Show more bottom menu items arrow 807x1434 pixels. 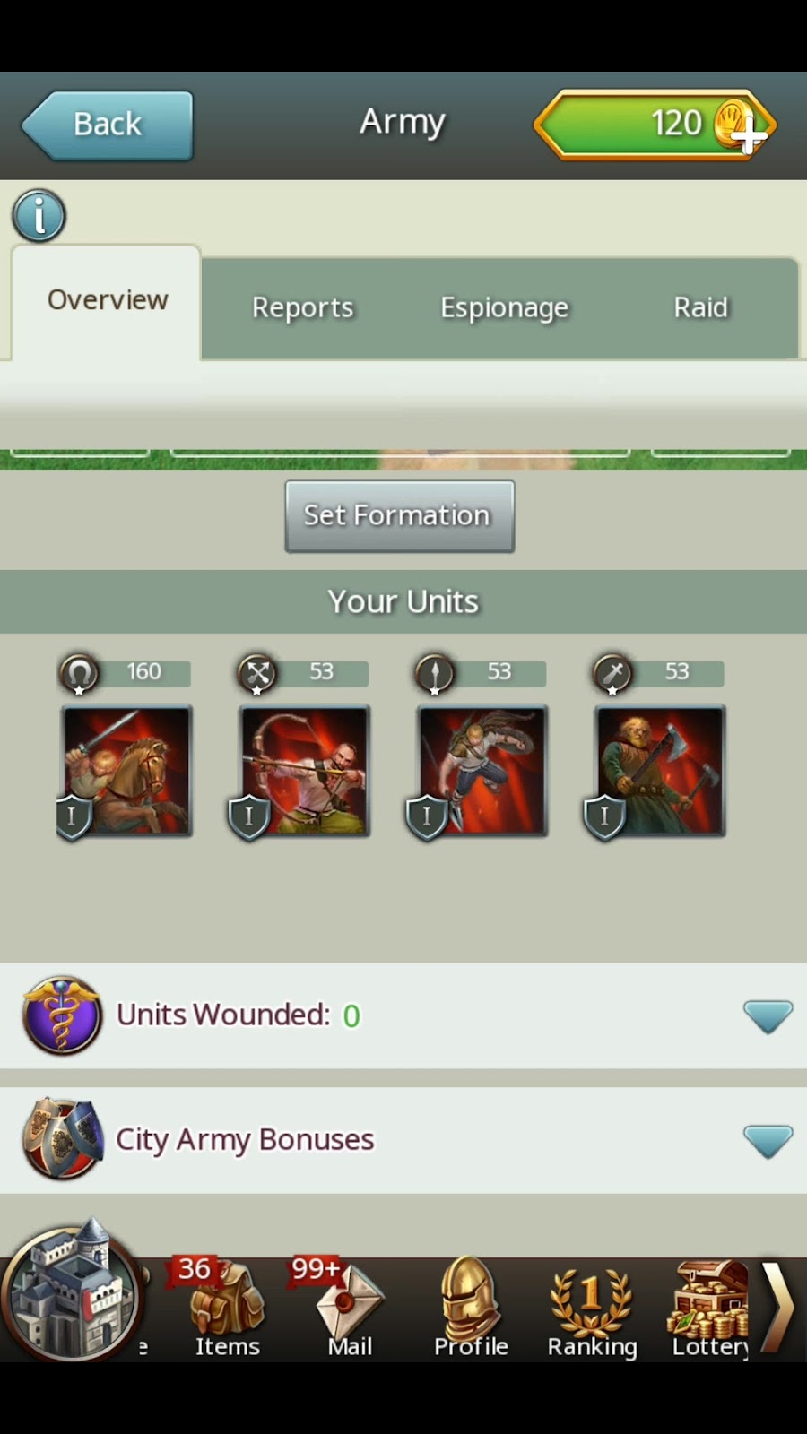778,1307
